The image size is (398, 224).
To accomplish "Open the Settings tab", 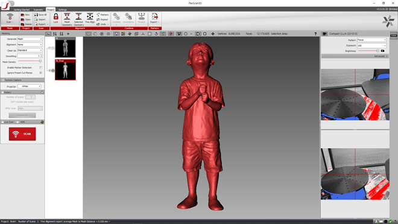I will click(x=63, y=10).
